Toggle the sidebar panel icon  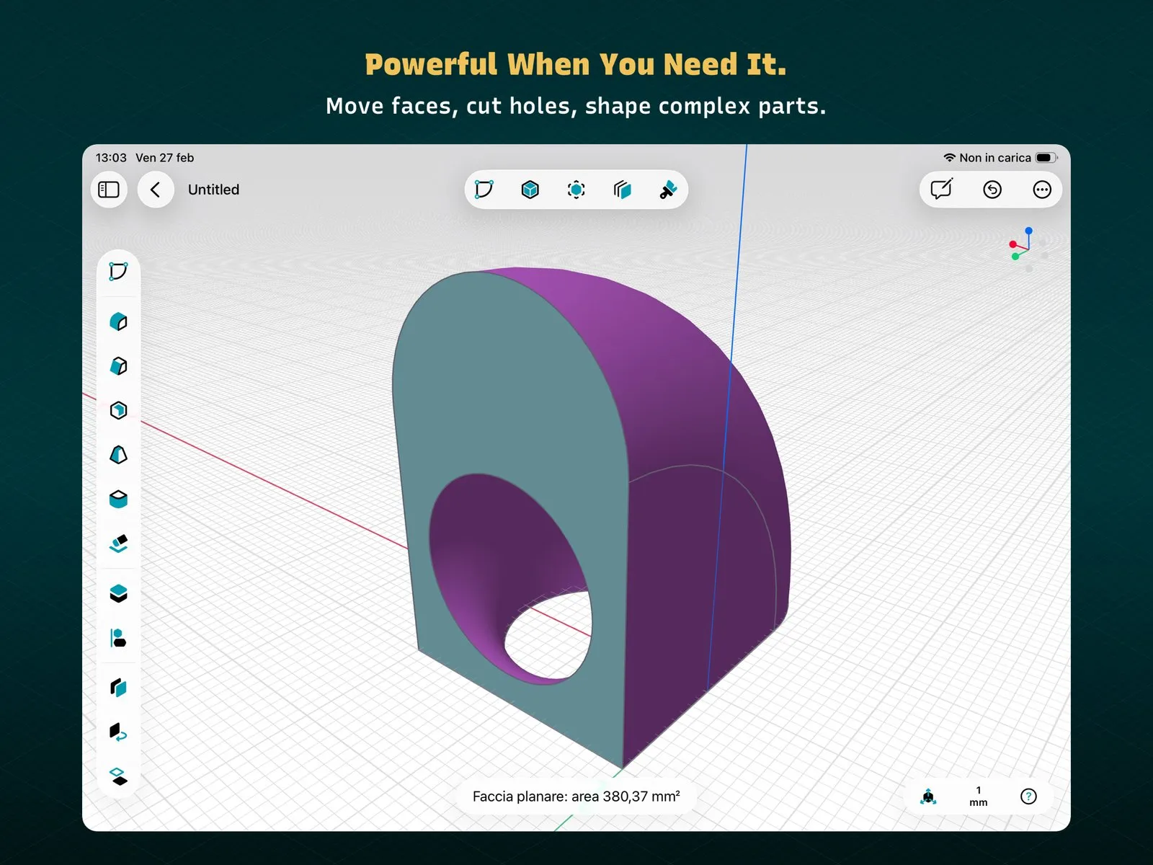[109, 190]
